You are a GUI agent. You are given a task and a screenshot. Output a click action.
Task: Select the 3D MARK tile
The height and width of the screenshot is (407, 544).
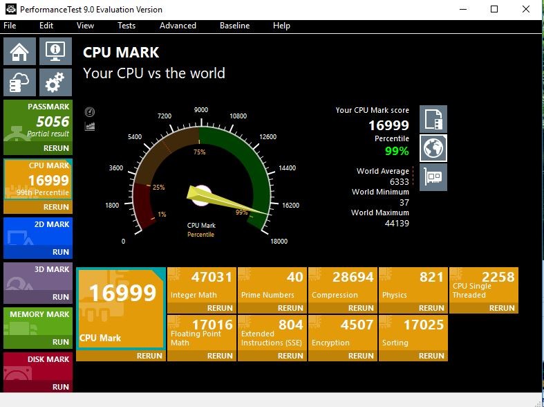point(38,277)
